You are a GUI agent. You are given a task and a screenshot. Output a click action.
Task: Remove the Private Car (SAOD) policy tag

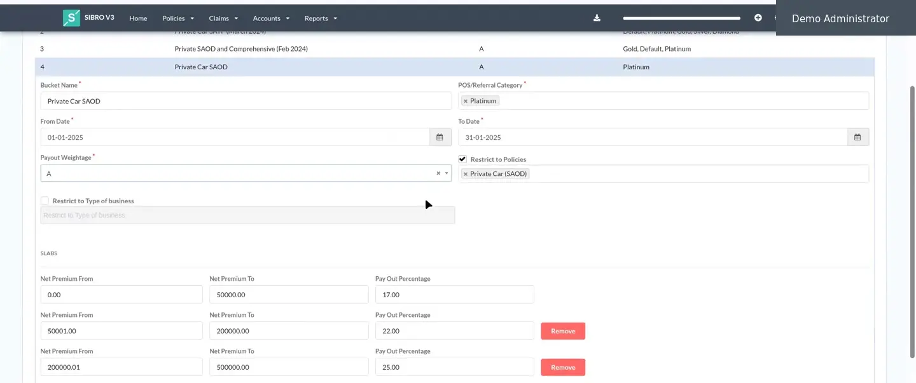tap(465, 174)
